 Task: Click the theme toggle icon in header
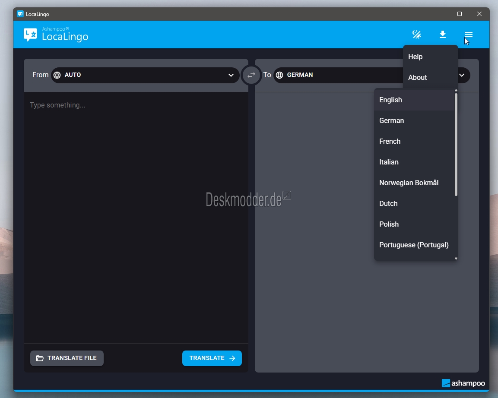(417, 34)
